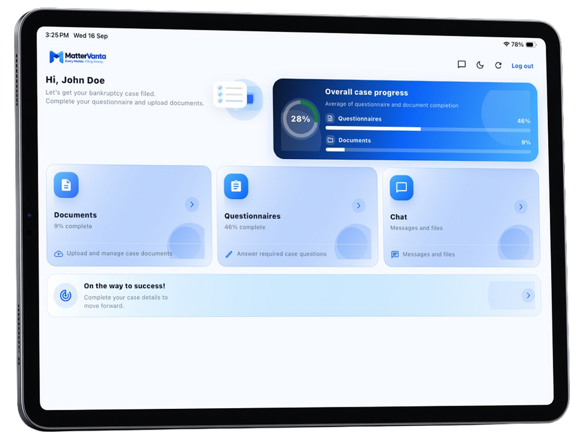Click 'Average of questionnaire and document completion' text
This screenshot has height=436, width=581.
[392, 105]
